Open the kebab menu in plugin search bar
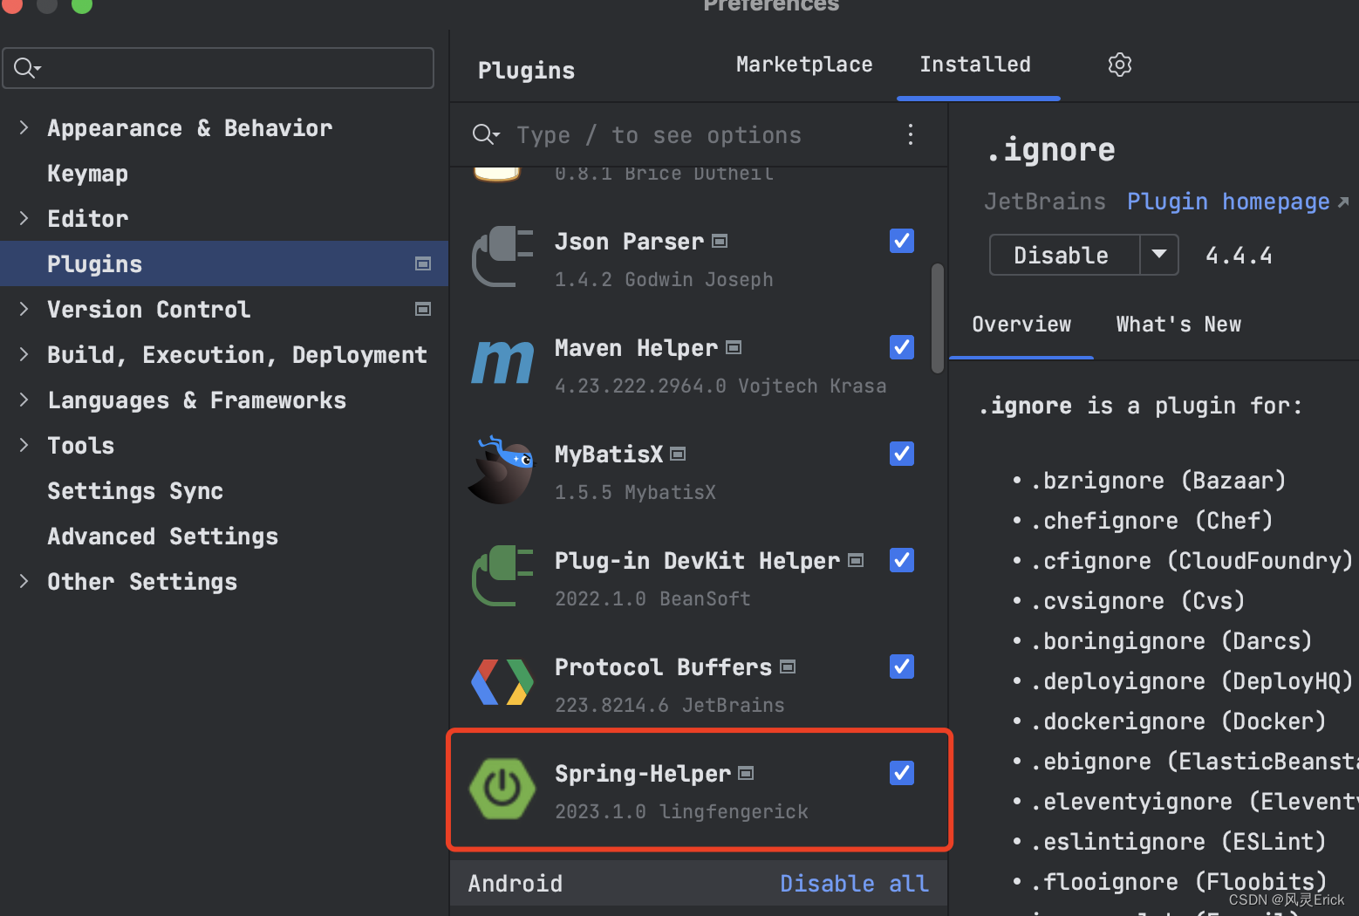Viewport: 1359px width, 916px height. click(911, 134)
